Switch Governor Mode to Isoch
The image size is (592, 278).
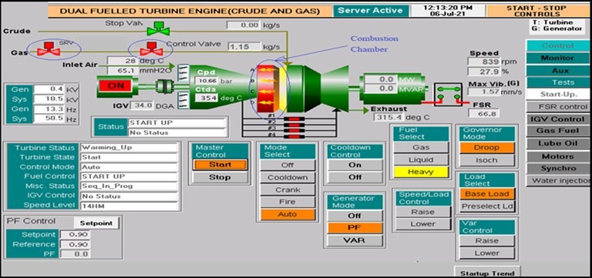[x=486, y=160]
